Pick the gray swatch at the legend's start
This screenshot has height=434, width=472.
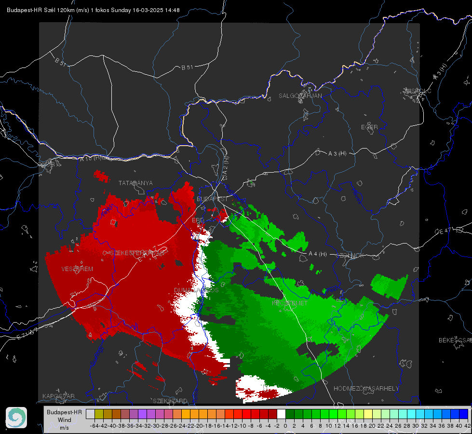[x=90, y=414]
